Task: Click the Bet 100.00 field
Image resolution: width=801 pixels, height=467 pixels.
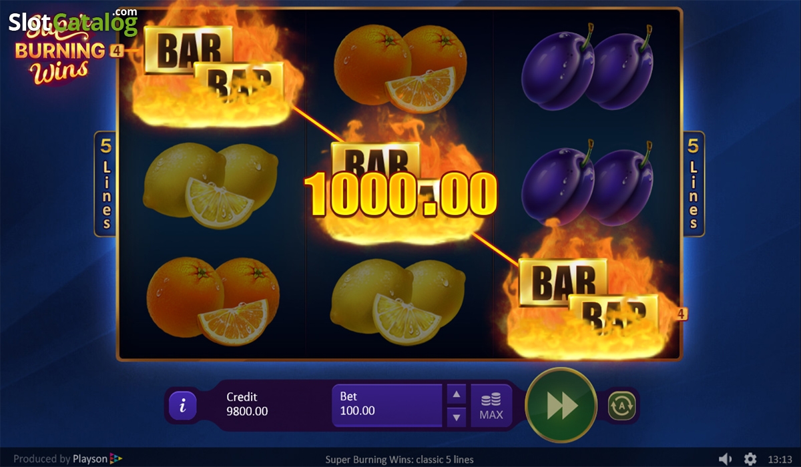Action: coord(387,405)
